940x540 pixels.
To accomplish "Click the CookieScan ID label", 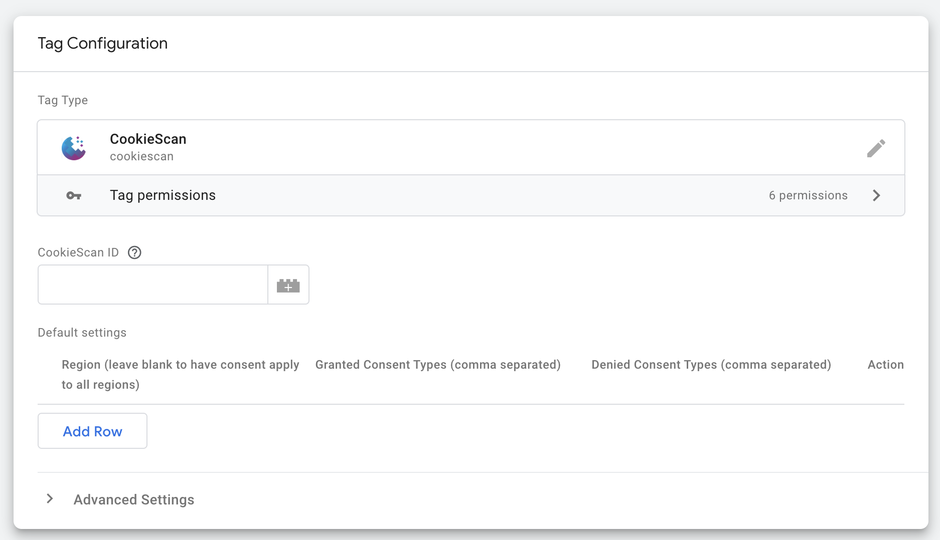I will (78, 252).
